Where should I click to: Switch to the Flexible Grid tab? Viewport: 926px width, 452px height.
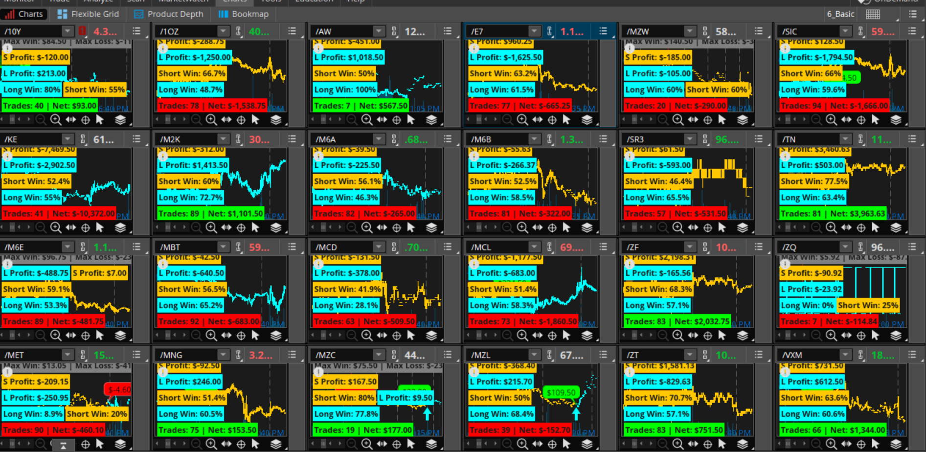pos(88,14)
